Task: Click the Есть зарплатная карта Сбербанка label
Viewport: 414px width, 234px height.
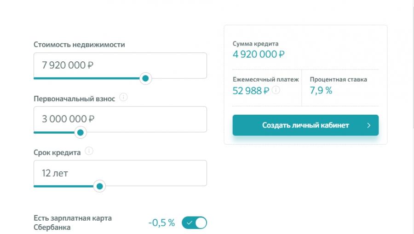Action: pyautogui.click(x=73, y=222)
